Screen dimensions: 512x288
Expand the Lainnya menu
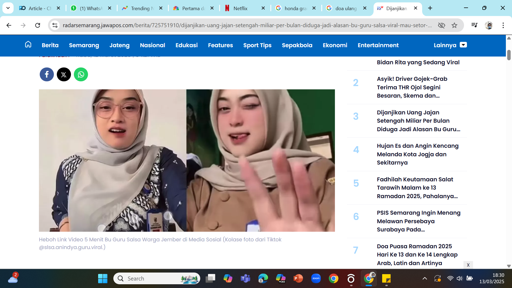point(450,45)
